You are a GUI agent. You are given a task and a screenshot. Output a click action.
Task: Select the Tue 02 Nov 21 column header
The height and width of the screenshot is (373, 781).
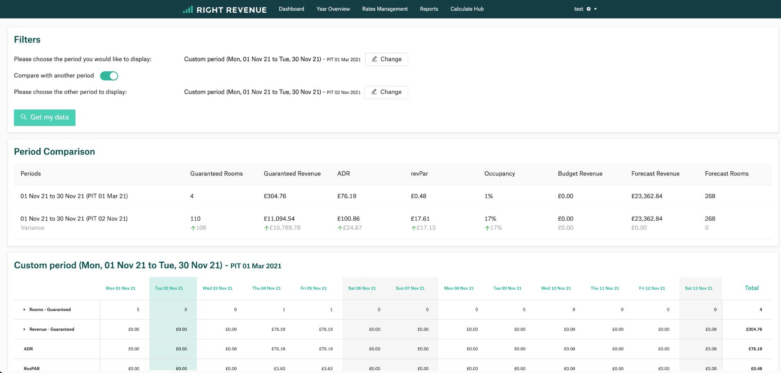coord(169,288)
